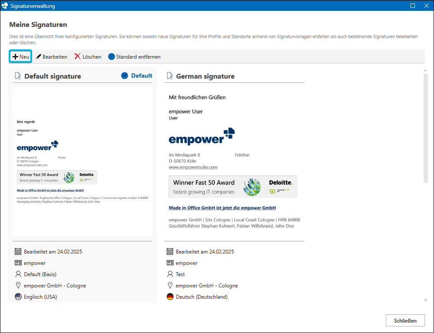Click the USA flag icon
Viewport: 434px width, 333px height.
coord(18,297)
